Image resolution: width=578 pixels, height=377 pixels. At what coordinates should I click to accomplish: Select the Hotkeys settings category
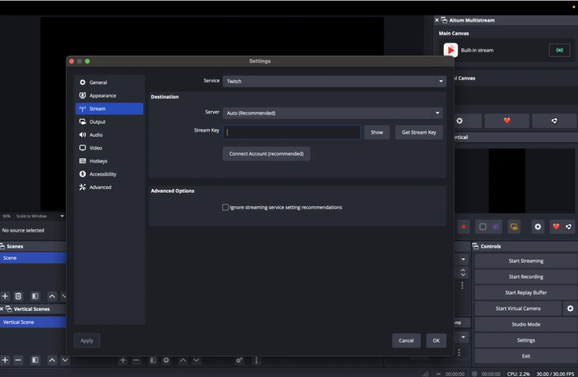(x=98, y=161)
